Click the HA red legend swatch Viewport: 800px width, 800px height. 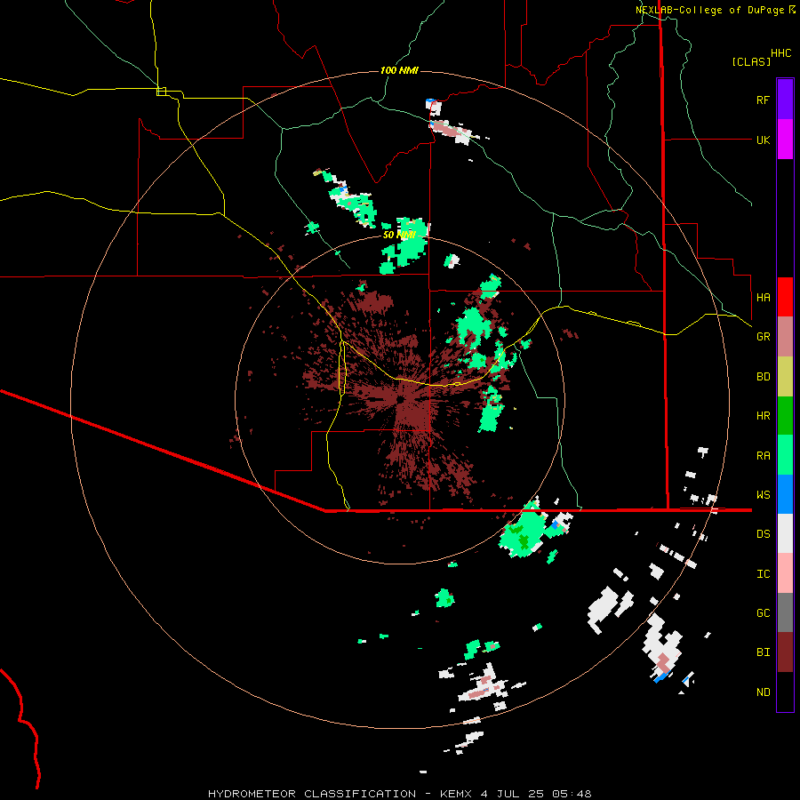(x=785, y=297)
